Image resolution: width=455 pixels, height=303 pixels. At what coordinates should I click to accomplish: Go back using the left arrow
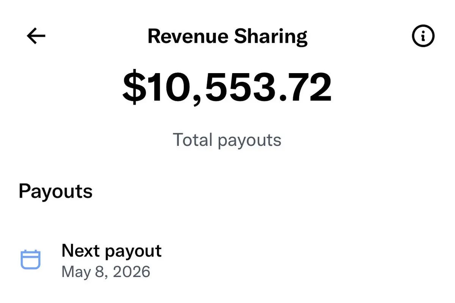point(36,36)
